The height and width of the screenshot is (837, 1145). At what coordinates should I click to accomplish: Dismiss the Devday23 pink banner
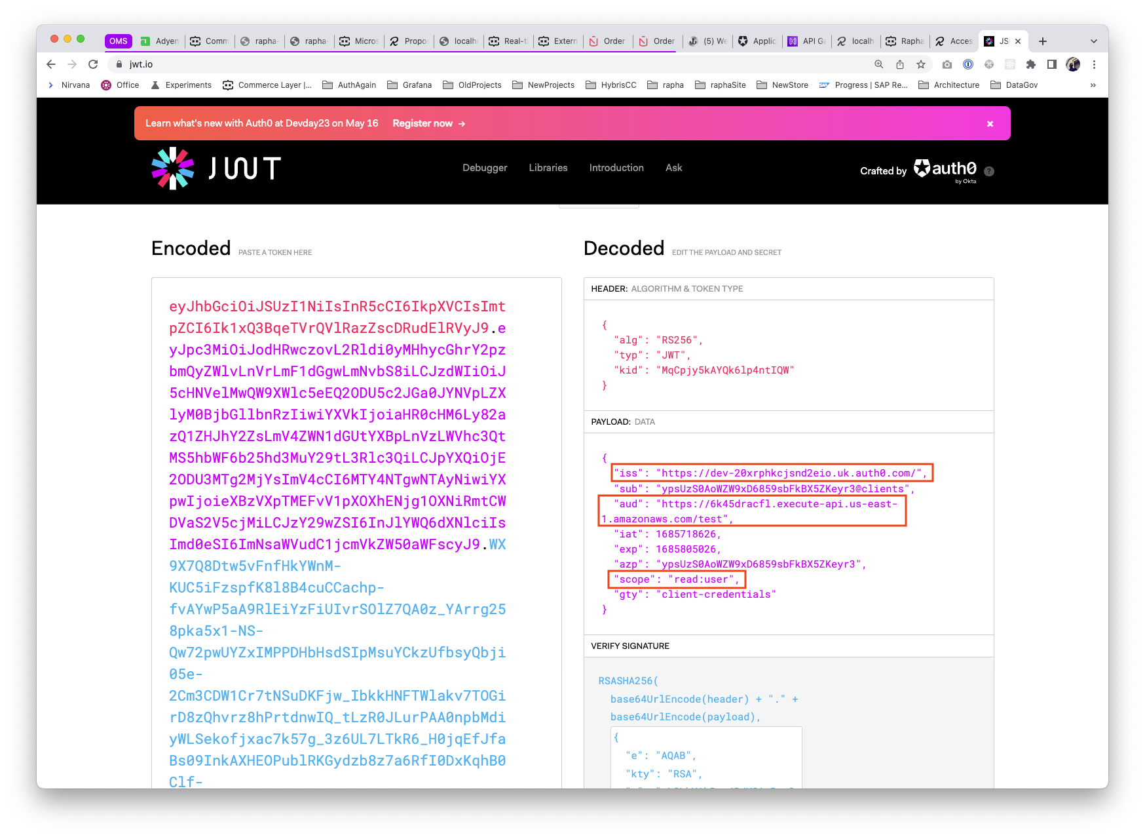[x=990, y=124]
